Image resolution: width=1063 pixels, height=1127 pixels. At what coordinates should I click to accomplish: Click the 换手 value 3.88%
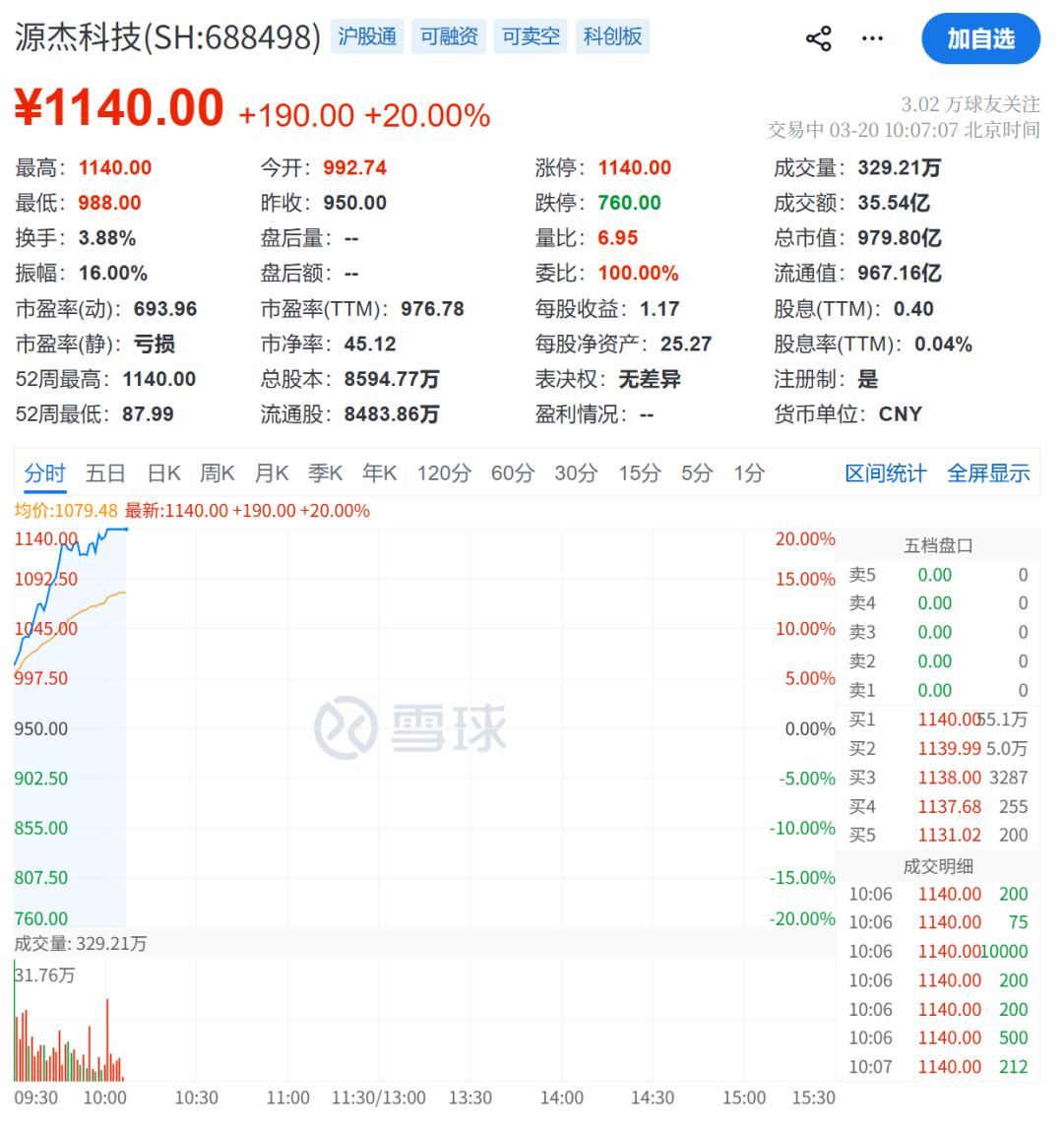pyautogui.click(x=107, y=238)
